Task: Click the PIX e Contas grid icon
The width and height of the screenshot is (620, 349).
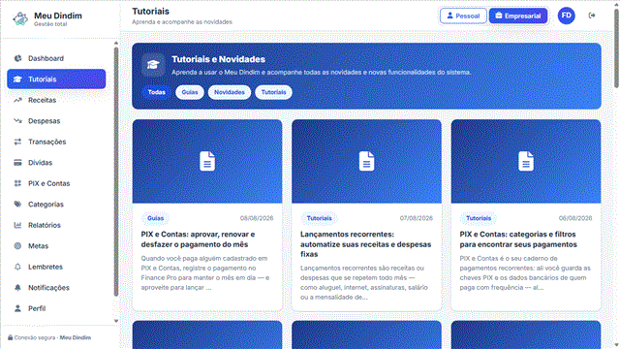Action: (x=17, y=183)
